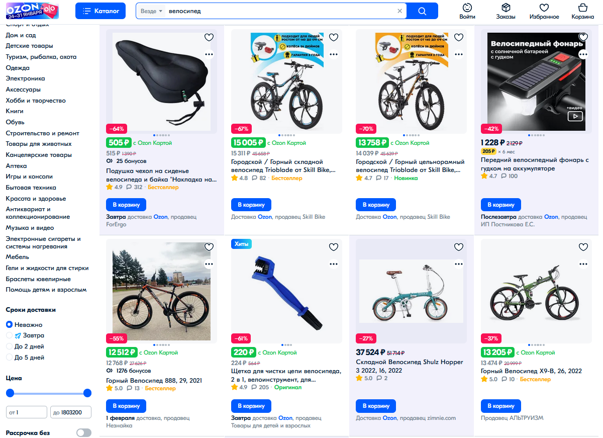Click the minimum price 'от 1' field

click(26, 413)
